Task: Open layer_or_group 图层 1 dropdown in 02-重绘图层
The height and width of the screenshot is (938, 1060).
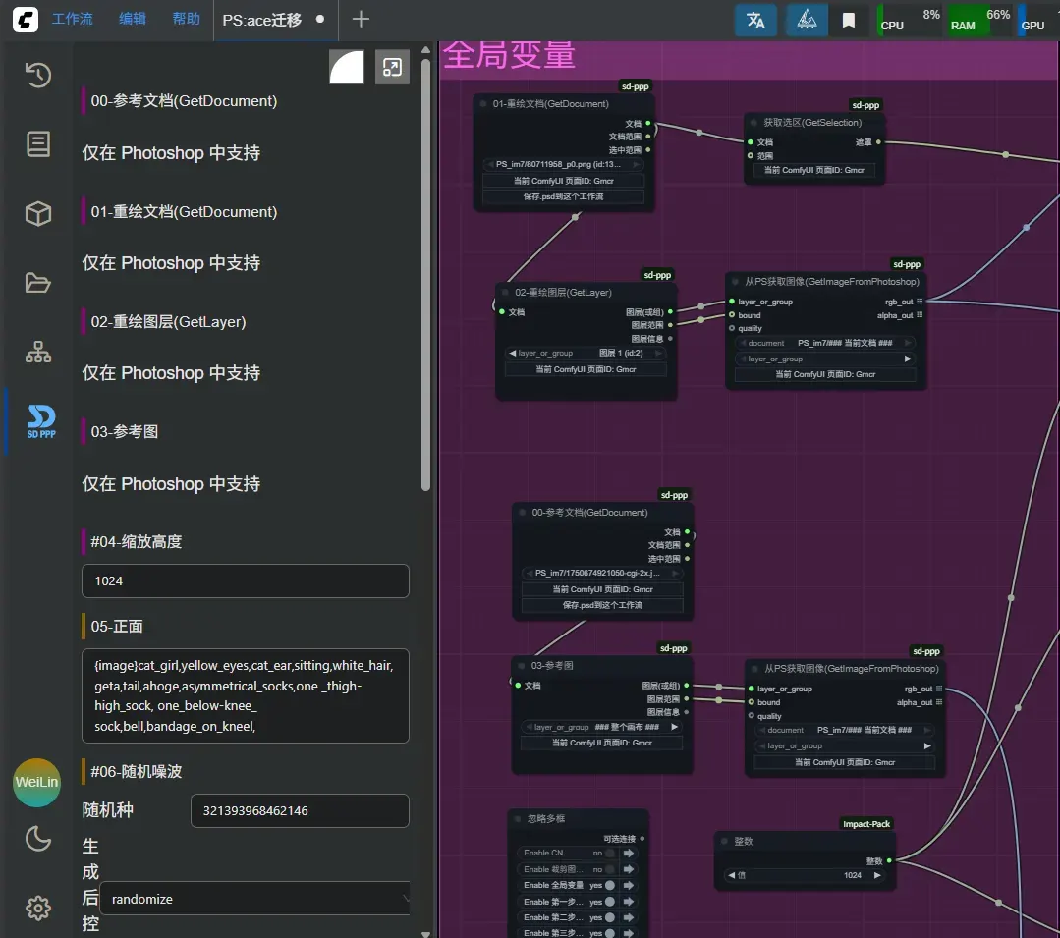Action: pyautogui.click(x=586, y=353)
